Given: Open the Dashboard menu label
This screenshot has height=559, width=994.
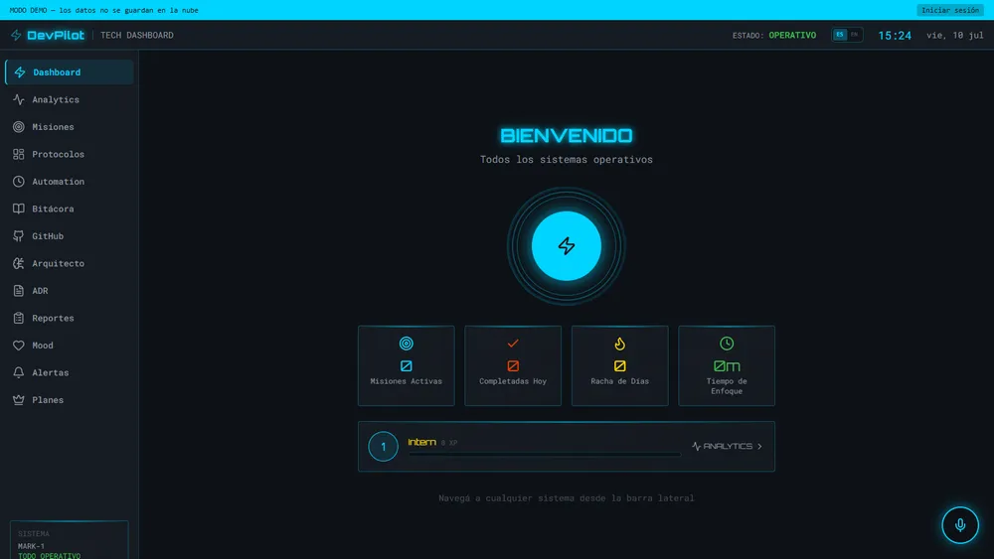Looking at the screenshot, I should coord(57,72).
